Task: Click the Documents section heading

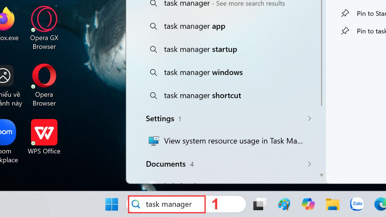Action: pyautogui.click(x=166, y=164)
